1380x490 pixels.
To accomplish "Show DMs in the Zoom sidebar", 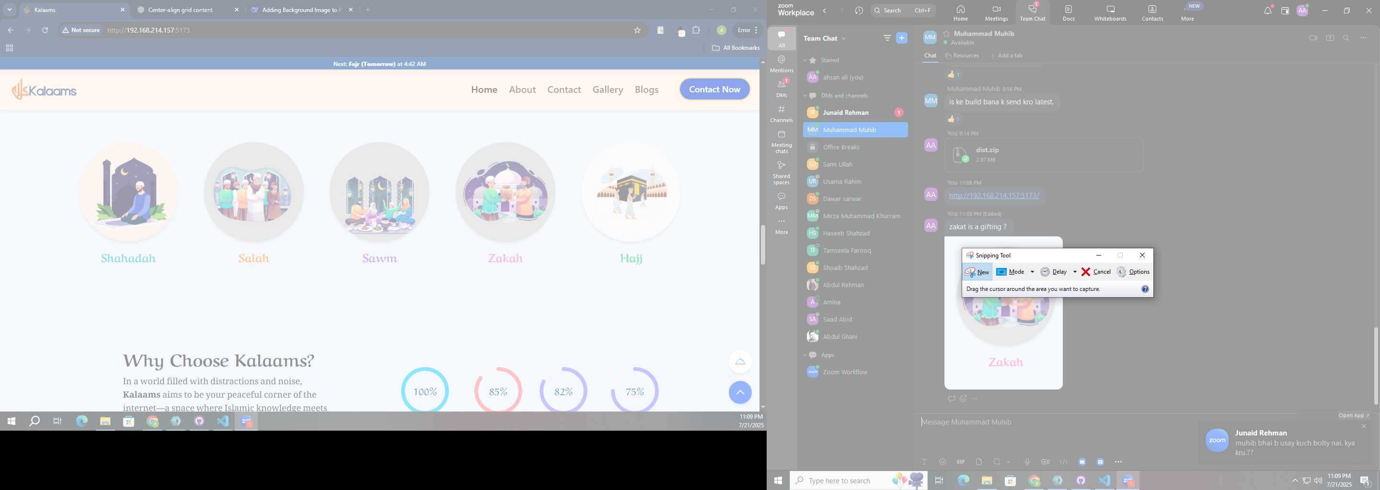I will pyautogui.click(x=782, y=89).
